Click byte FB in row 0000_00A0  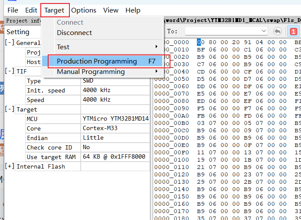tap(201, 115)
